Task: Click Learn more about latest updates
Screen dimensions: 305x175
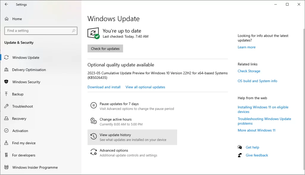Action: (246, 47)
